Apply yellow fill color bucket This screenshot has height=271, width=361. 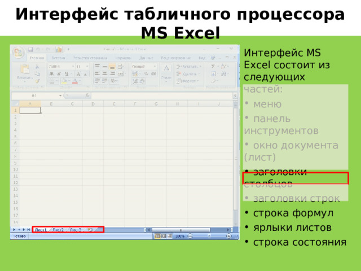64,81
